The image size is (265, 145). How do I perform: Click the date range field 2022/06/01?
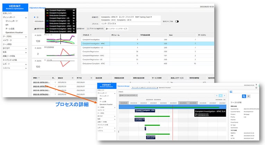pyautogui.click(x=39, y=21)
